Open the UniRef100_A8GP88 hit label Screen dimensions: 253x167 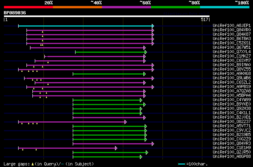pyautogui.click(x=232, y=156)
